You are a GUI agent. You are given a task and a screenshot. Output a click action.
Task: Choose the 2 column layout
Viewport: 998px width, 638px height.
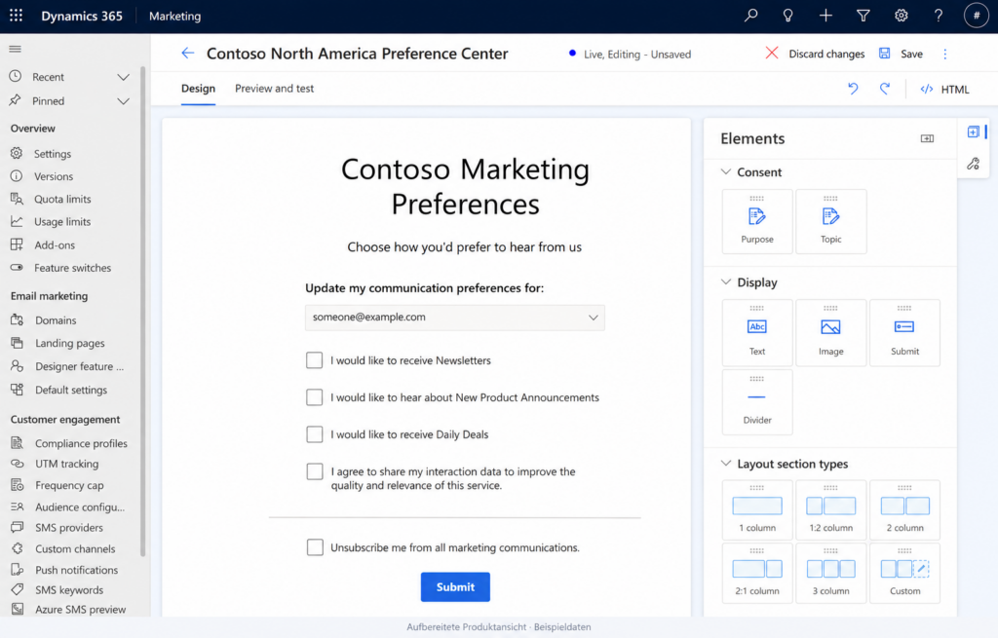[904, 509]
